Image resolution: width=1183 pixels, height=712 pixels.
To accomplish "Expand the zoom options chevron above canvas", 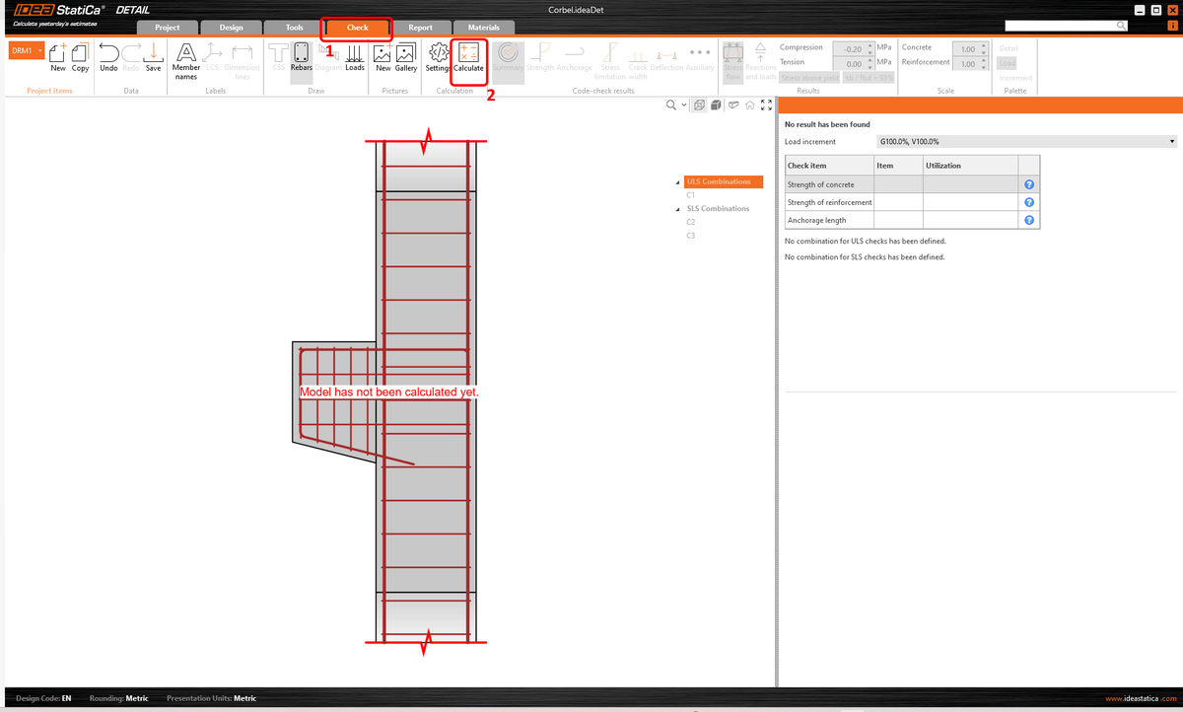I will pyautogui.click(x=683, y=105).
